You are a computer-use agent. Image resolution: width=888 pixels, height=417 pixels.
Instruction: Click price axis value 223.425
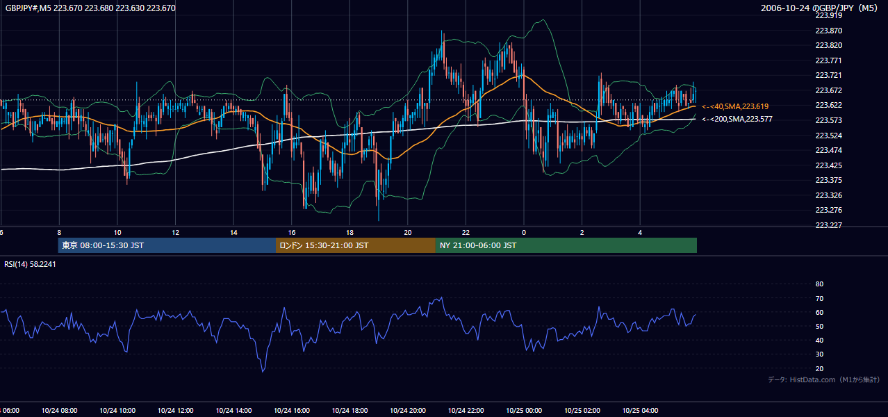point(828,165)
